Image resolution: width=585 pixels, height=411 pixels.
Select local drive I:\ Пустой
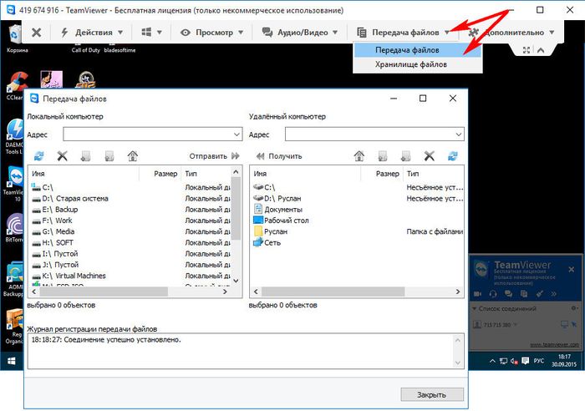(55, 254)
